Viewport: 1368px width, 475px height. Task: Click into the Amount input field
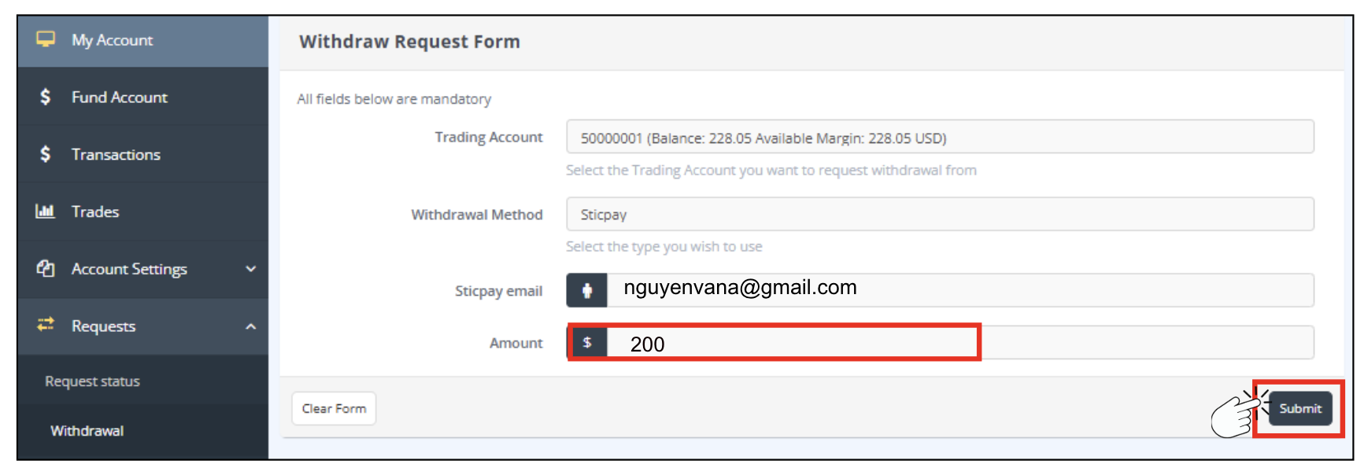pyautogui.click(x=959, y=343)
